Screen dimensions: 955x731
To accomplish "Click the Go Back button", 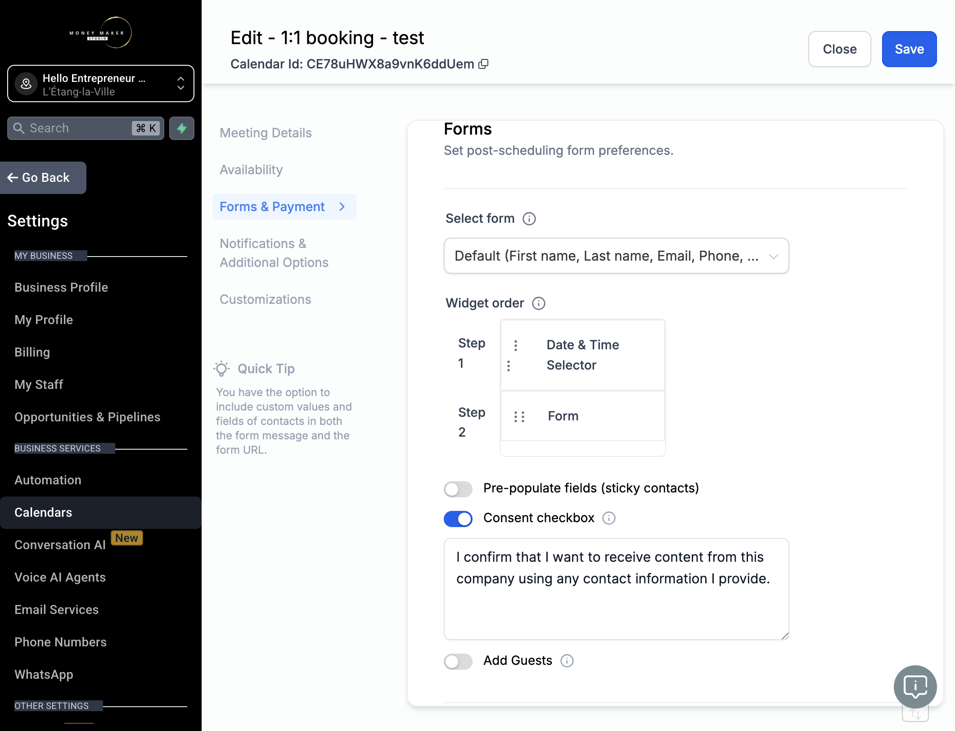I will click(43, 178).
